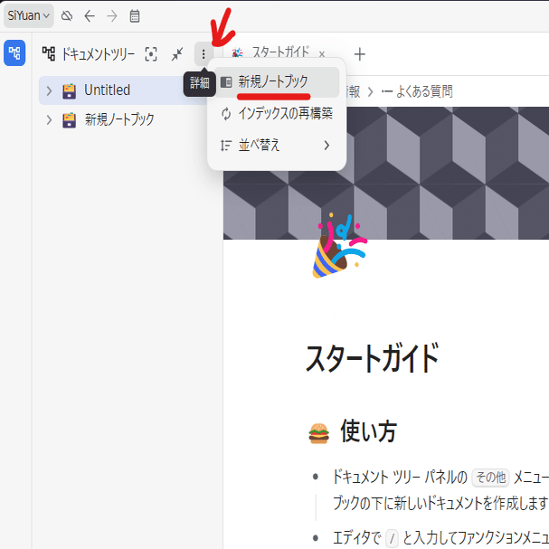Expand the Untitled notebook chevron
The height and width of the screenshot is (549, 549).
pos(49,90)
